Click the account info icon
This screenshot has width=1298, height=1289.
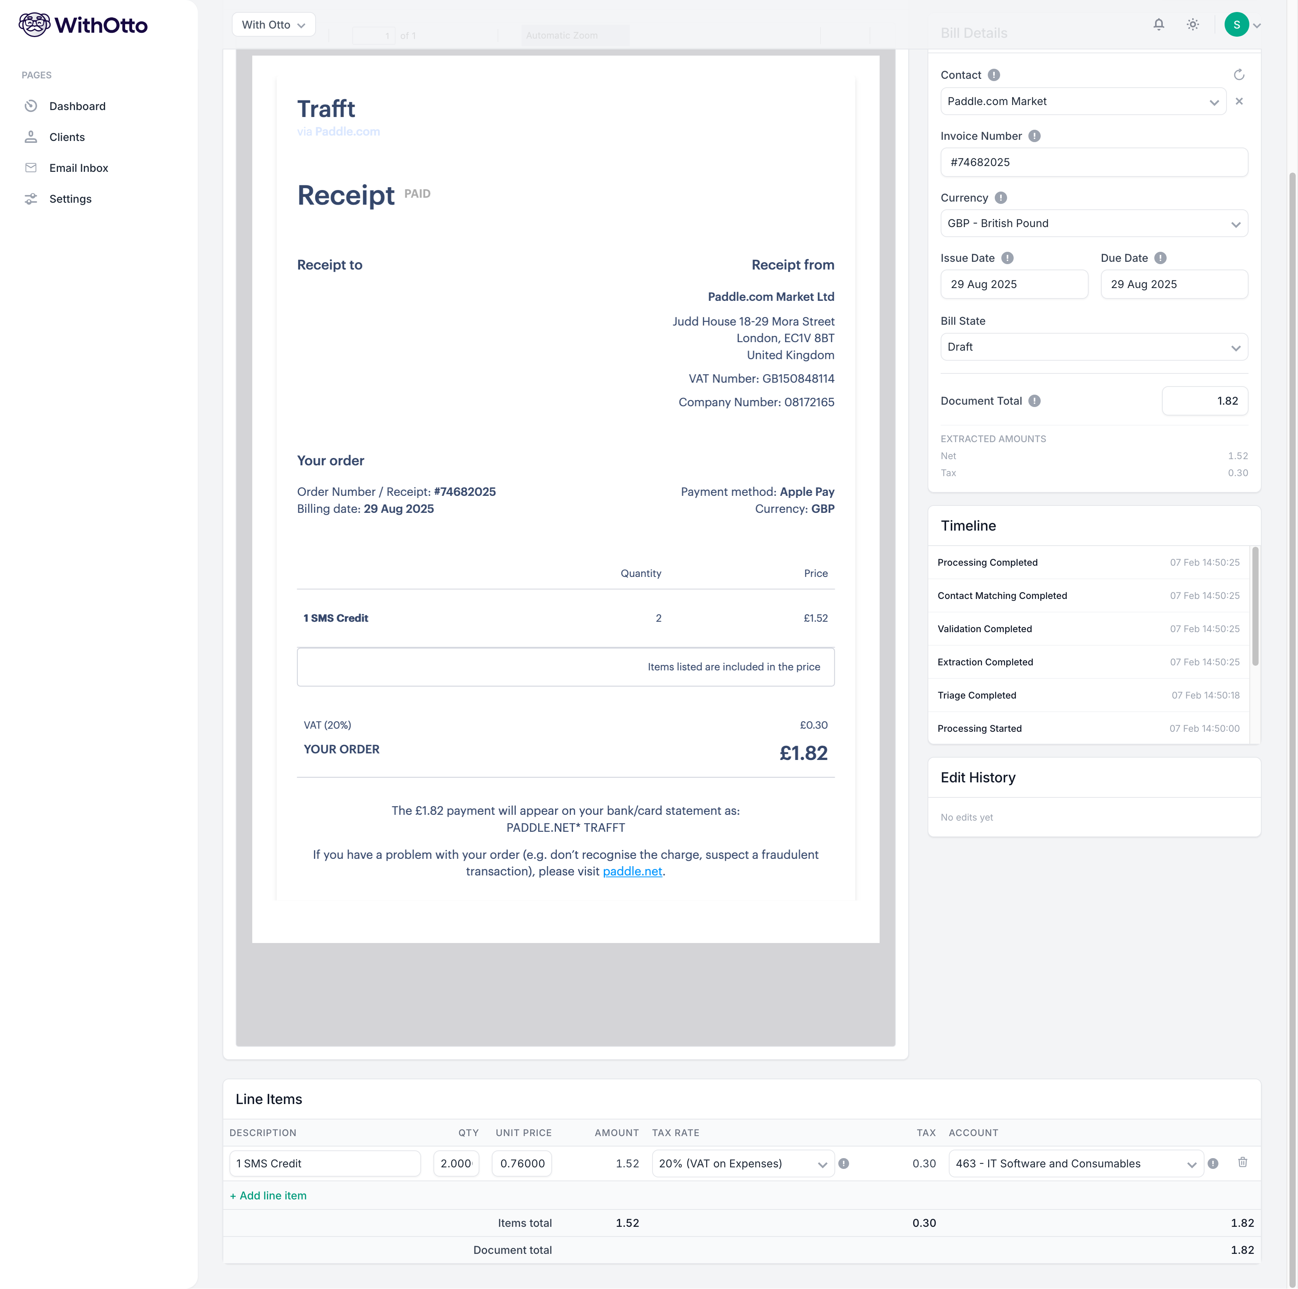1213,1163
